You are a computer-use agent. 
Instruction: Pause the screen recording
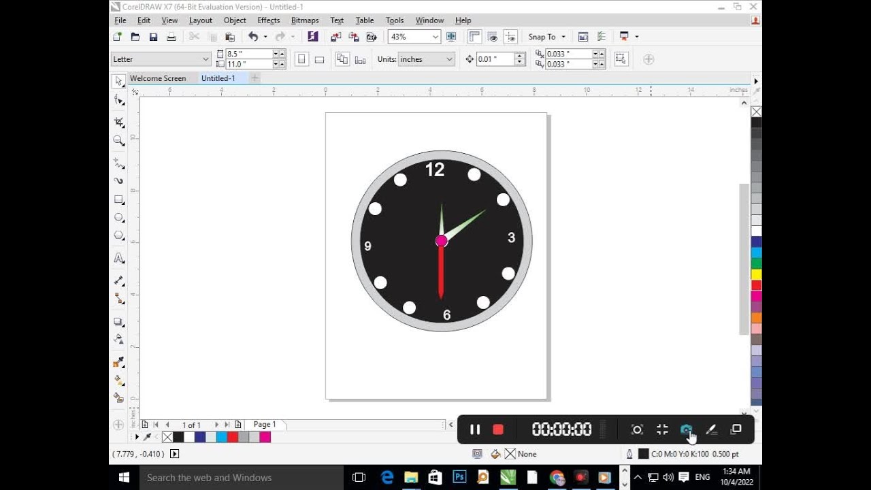coord(475,429)
